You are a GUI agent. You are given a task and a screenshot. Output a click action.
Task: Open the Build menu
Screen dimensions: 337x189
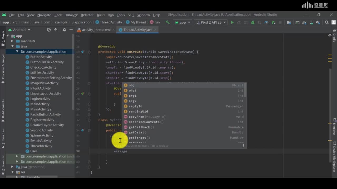click(101, 15)
